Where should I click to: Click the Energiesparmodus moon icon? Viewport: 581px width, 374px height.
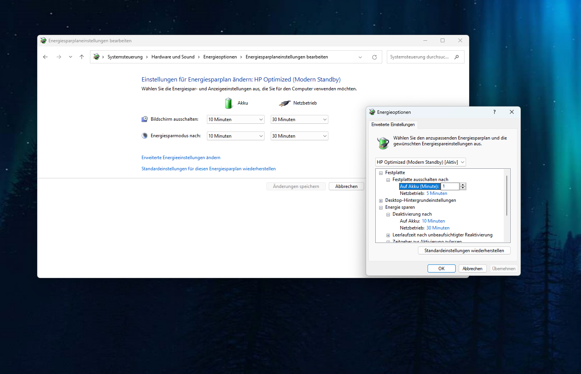(x=145, y=136)
